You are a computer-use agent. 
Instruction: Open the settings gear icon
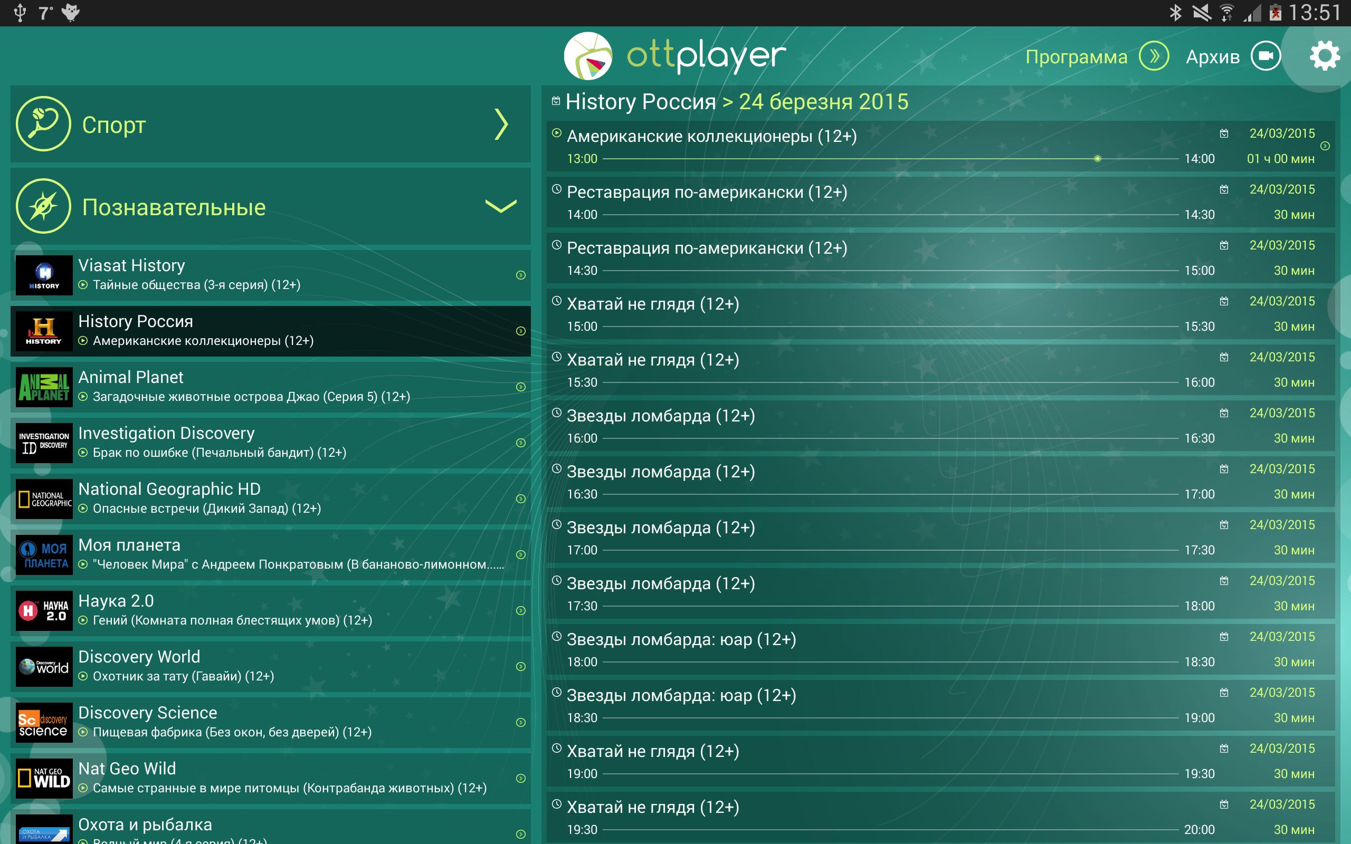(1324, 56)
